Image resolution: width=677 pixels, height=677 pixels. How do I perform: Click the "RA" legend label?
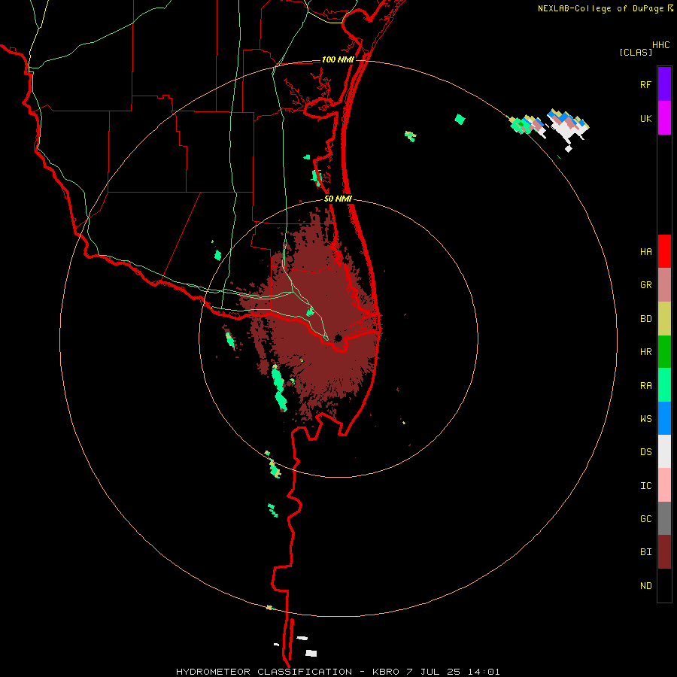pos(645,386)
